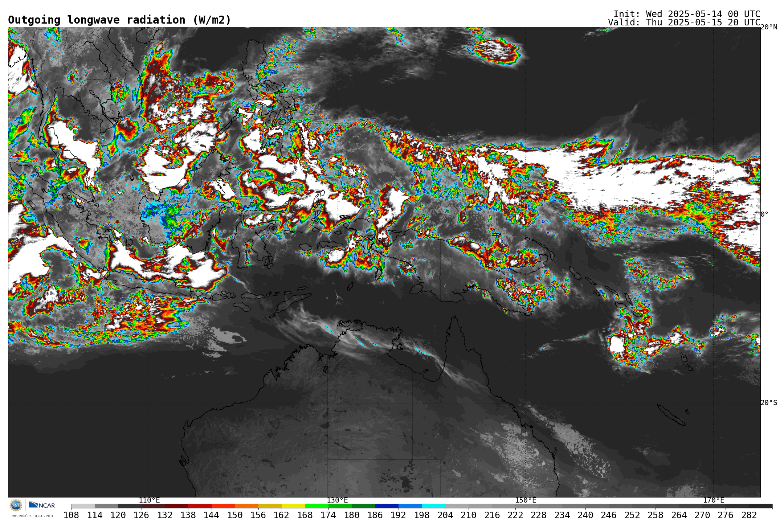784x520 pixels.
Task: Click the orange 150 colorbar swatch
Action: click(246, 506)
